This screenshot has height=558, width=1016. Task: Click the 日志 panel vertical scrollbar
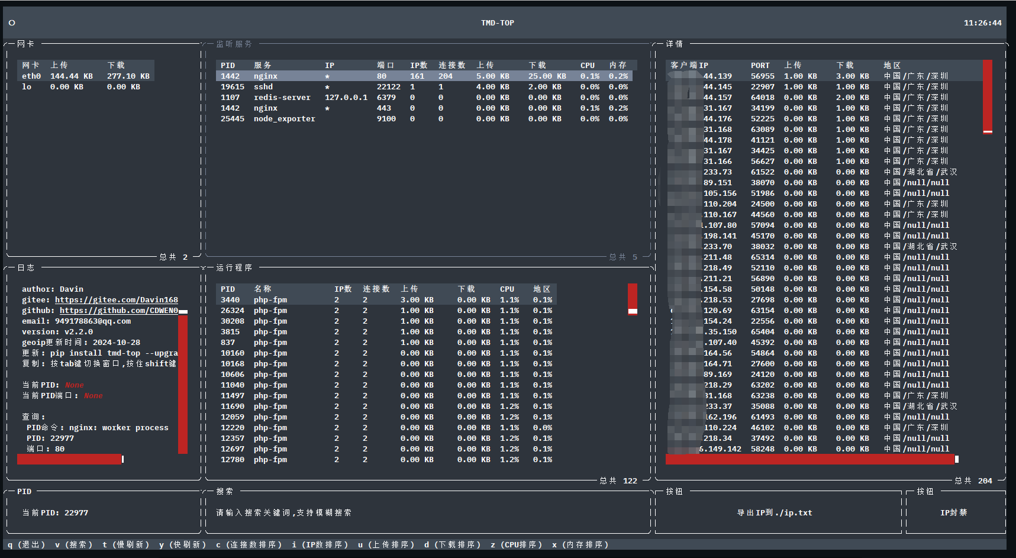point(183,382)
